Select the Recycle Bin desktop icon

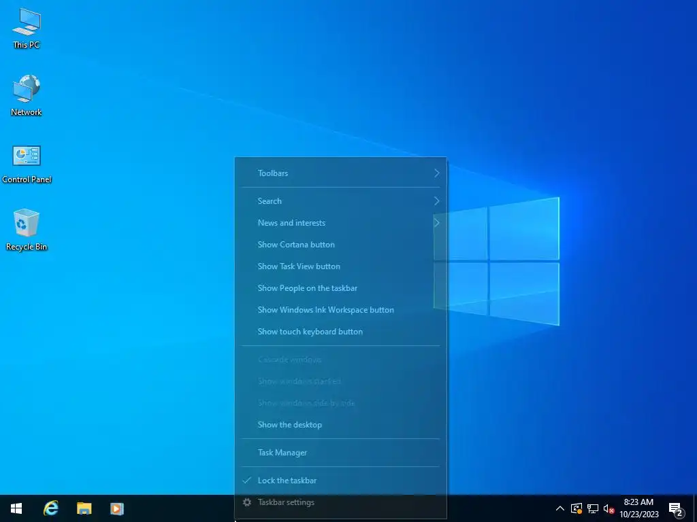(27, 230)
